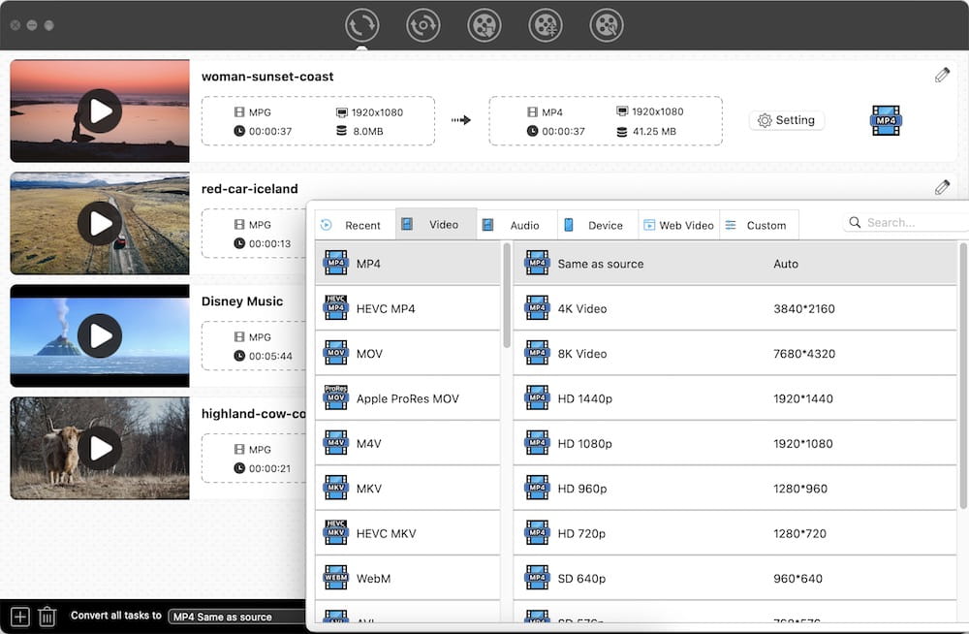Open the Convert all tasks to dropdown

pos(236,617)
